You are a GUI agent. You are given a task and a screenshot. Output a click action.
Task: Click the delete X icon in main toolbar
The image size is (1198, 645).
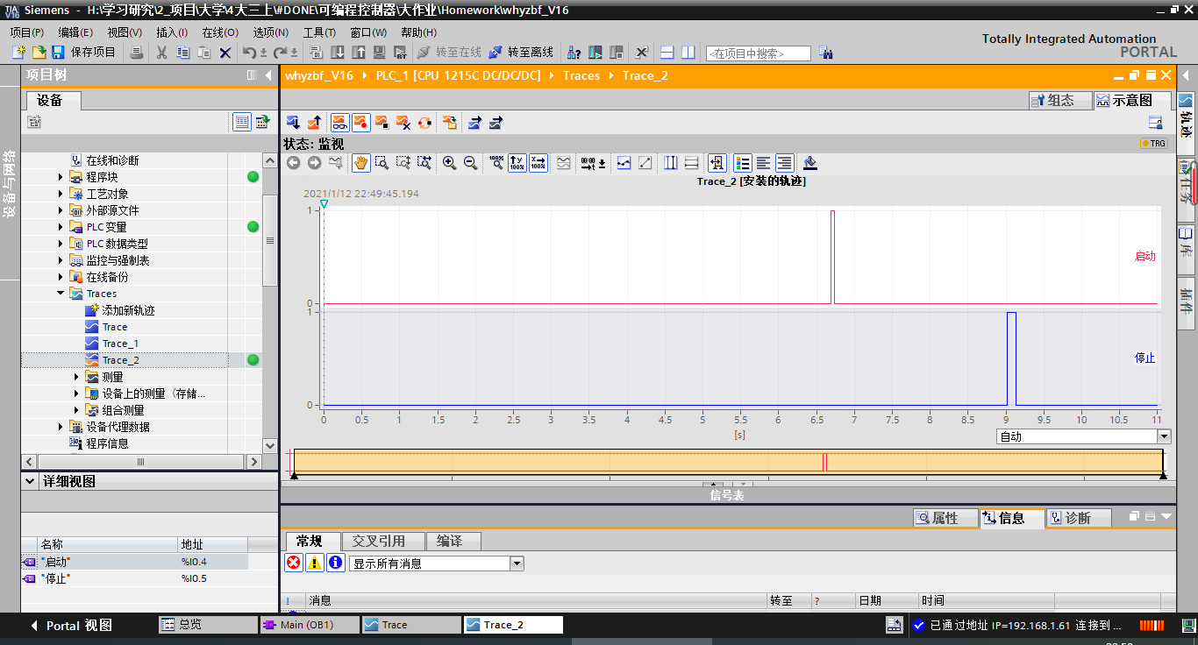click(225, 53)
